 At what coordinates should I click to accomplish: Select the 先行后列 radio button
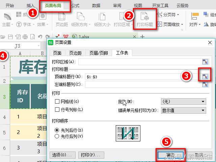(x=57, y=136)
